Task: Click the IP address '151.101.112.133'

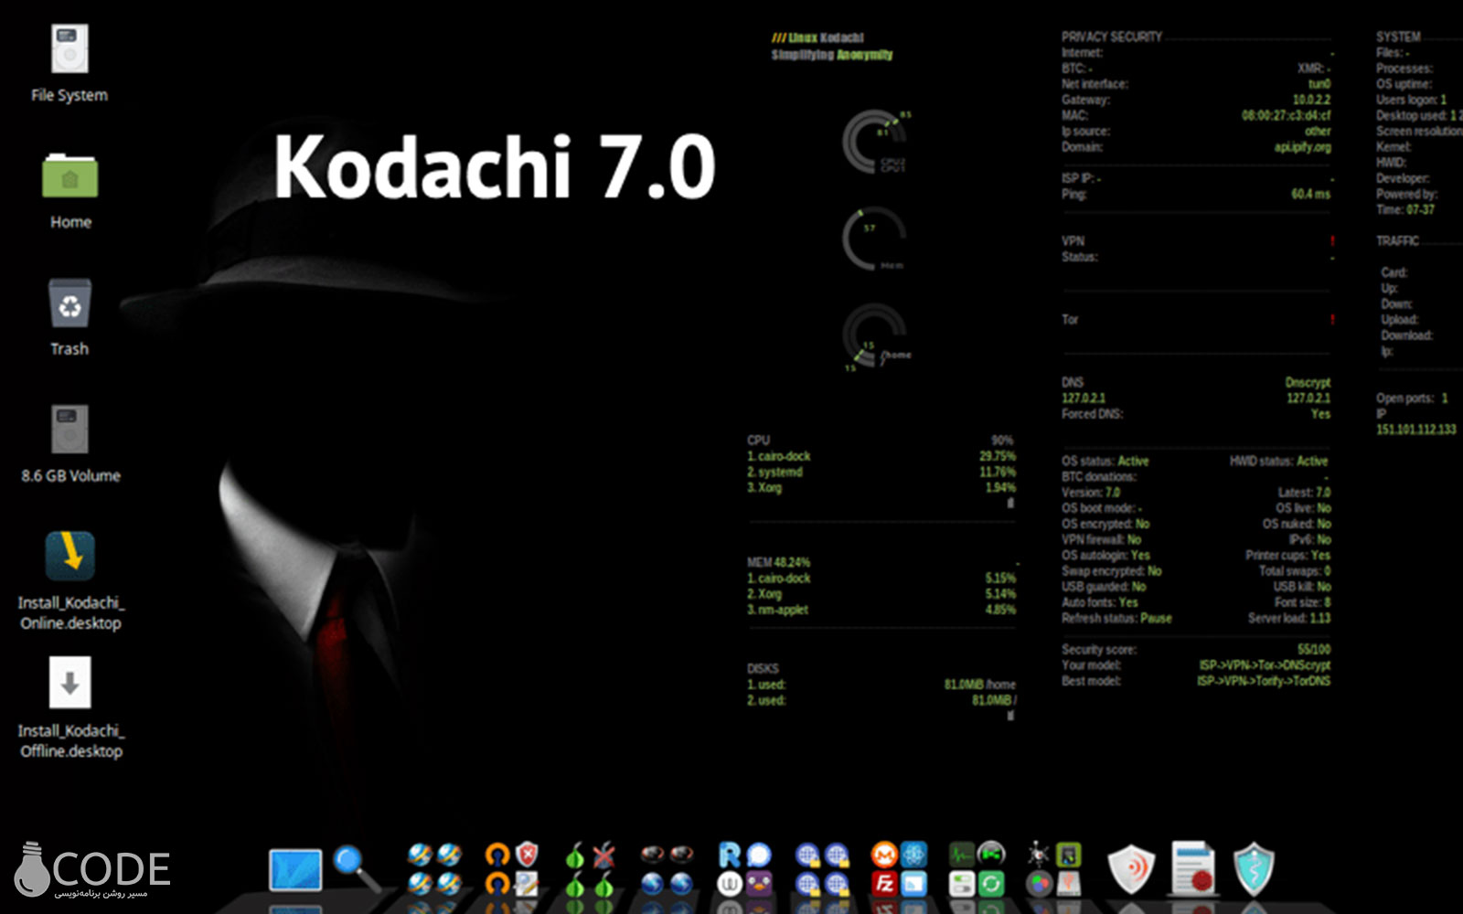Action: (x=1415, y=430)
